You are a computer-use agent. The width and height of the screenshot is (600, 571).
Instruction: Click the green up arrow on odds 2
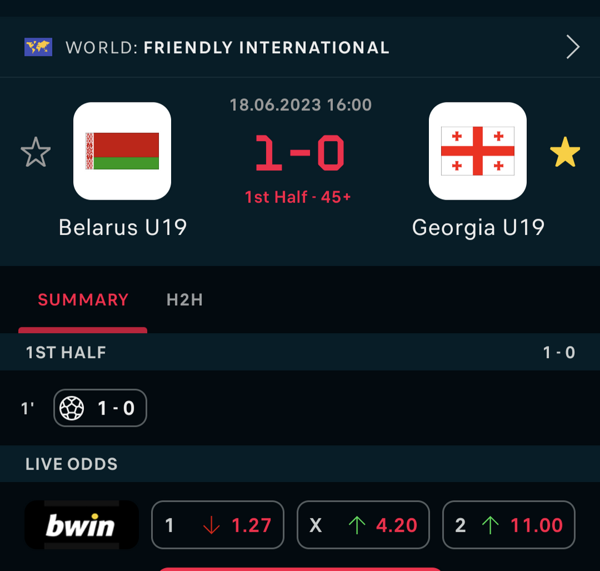490,526
